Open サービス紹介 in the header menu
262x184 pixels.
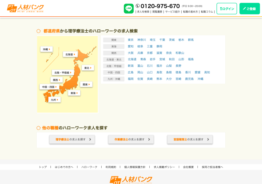173,12
